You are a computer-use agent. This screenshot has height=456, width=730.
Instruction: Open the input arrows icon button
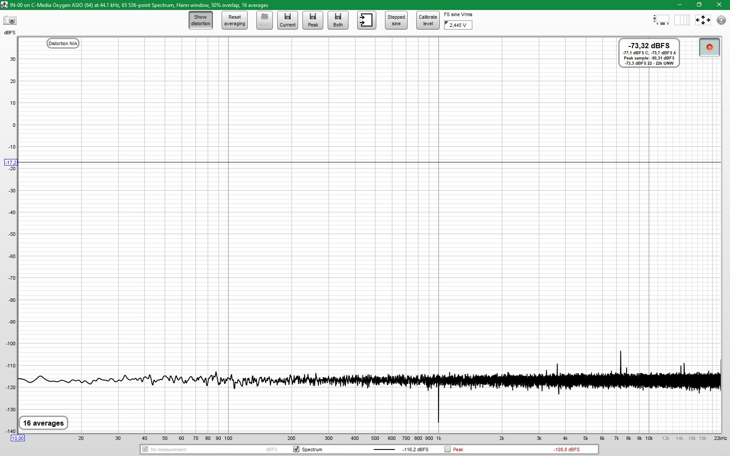(x=366, y=20)
